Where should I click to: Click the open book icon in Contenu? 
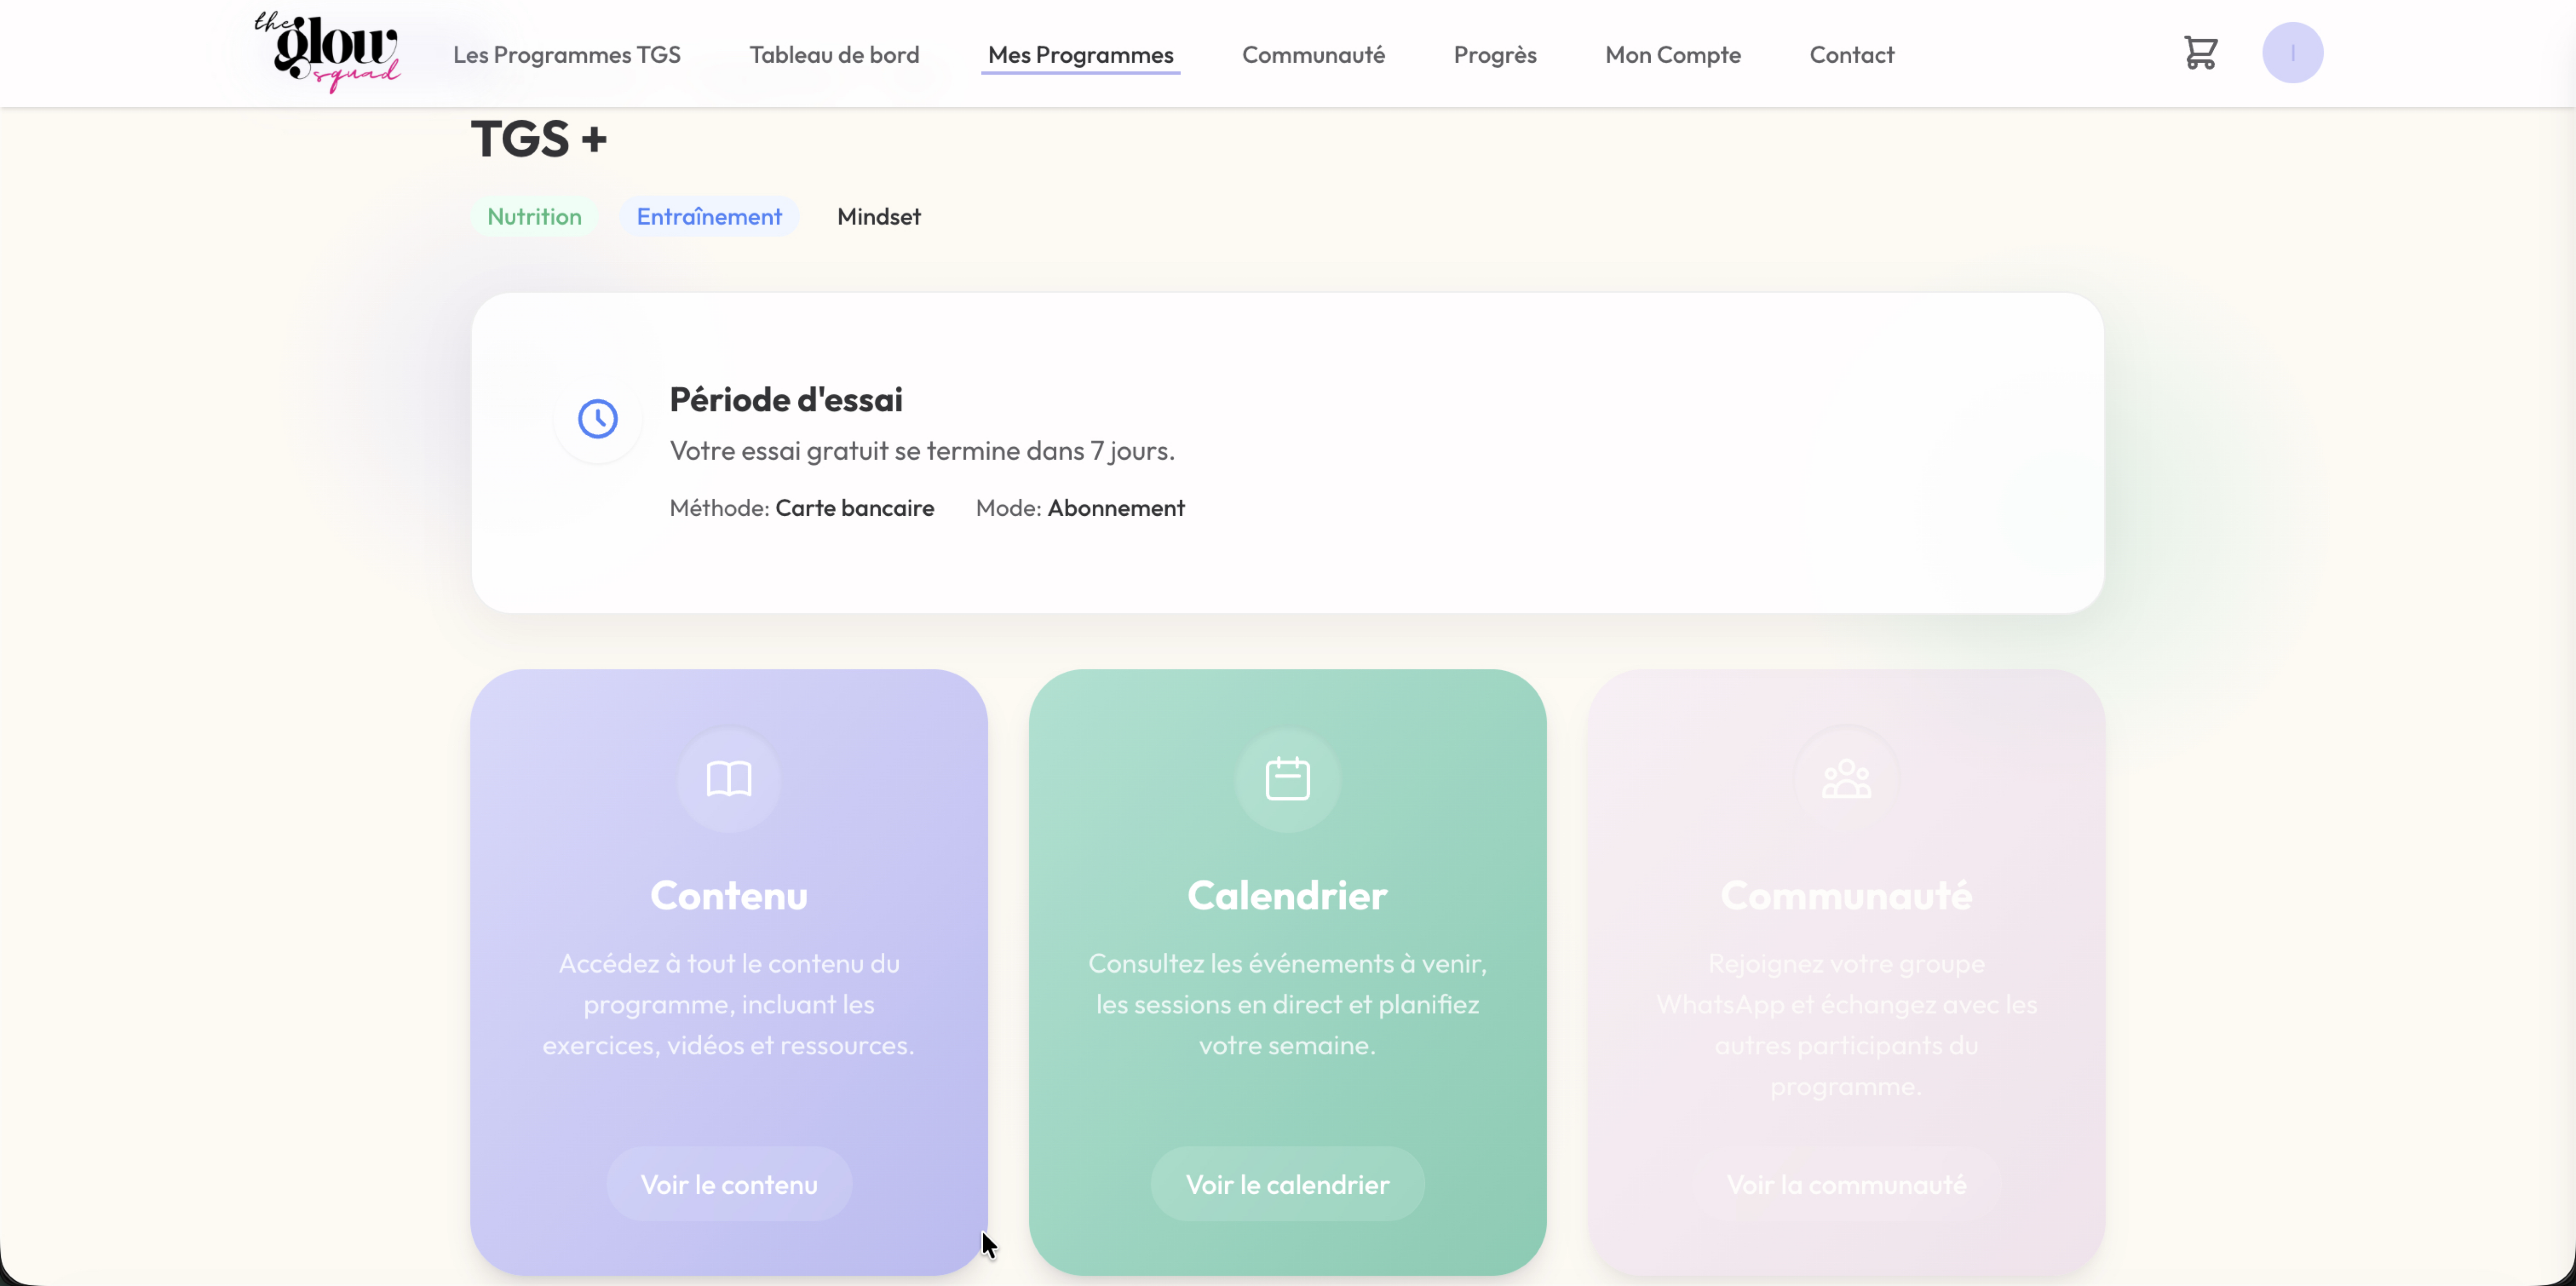[x=729, y=779]
